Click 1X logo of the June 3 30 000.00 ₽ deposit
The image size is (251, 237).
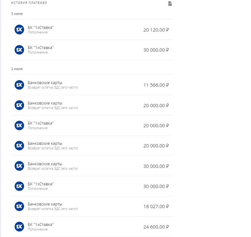(19, 50)
